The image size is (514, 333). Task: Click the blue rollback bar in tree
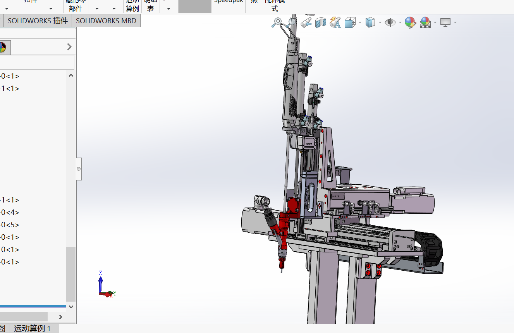click(x=33, y=306)
